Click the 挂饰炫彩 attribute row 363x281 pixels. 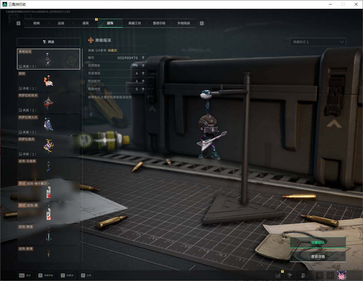117,66
